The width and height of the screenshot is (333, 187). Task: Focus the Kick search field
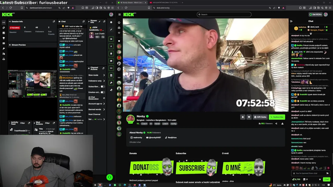224,15
